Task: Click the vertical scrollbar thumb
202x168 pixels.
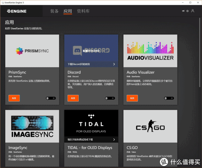Action: coord(200,52)
